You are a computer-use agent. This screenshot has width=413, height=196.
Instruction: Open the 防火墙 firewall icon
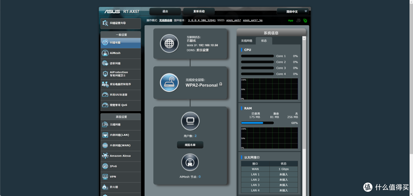click(105, 187)
